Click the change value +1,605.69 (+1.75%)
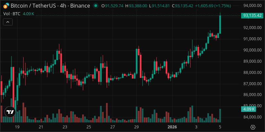 pyautogui.click(x=213, y=6)
